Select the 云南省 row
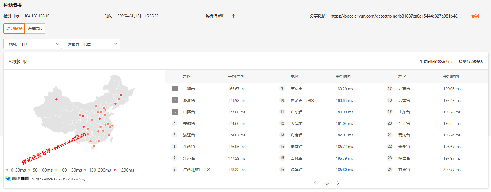Viewport: 491px width, 192px height. [434, 100]
